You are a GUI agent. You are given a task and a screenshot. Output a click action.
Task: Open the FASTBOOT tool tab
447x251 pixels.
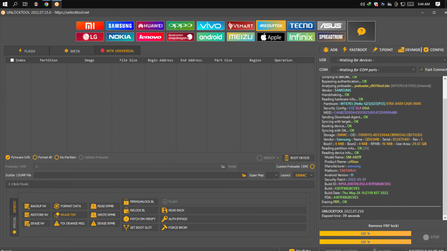(355, 50)
